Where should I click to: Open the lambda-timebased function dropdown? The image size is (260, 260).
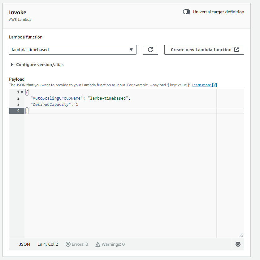[x=73, y=50]
